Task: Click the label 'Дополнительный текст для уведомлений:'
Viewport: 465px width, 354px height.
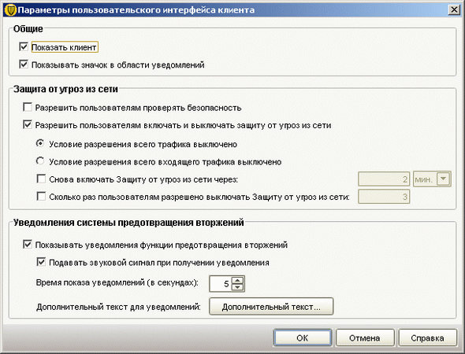Action: [119, 307]
